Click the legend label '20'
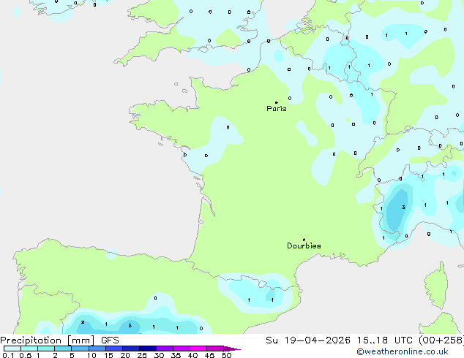Image resolution: width=464 pixels, height=358 pixels. click(125, 355)
